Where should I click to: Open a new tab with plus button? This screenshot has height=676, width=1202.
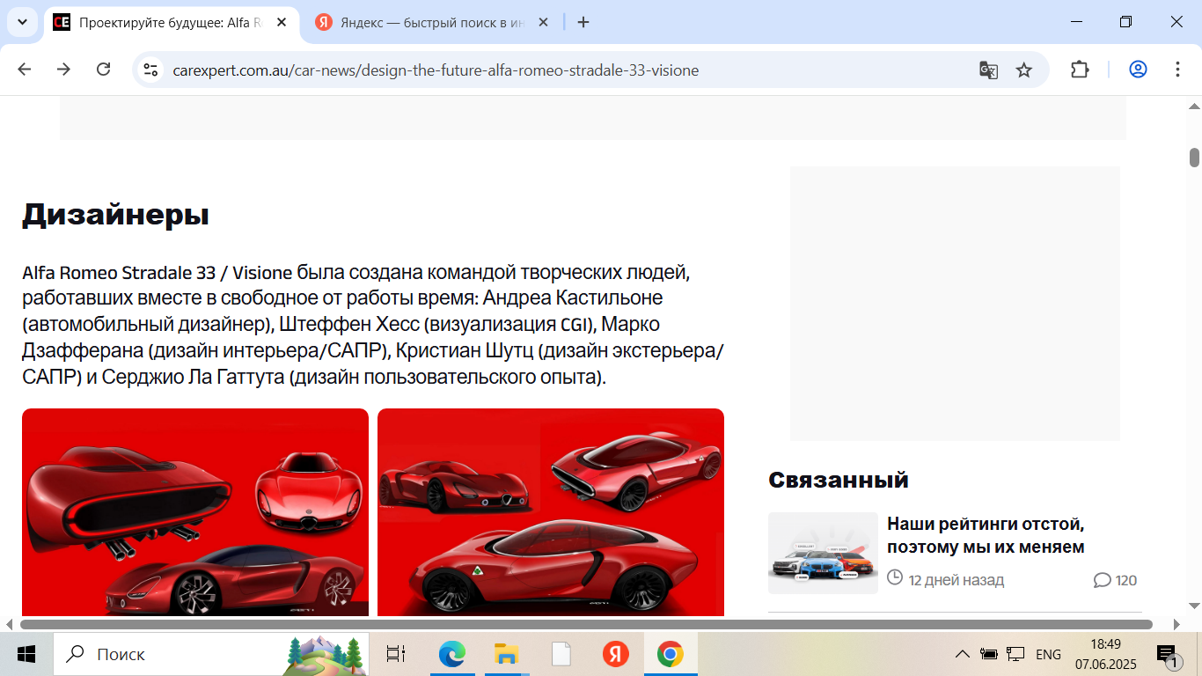pyautogui.click(x=583, y=23)
